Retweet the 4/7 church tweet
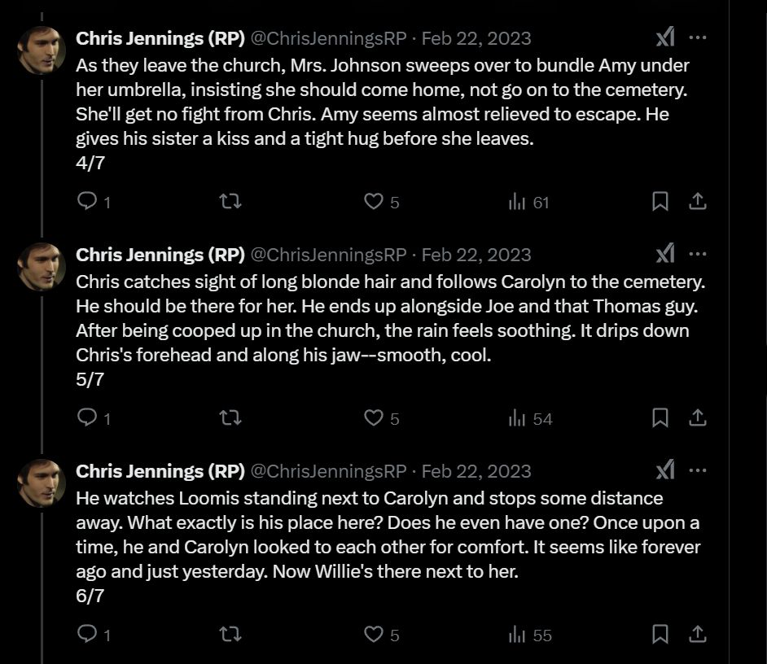The image size is (767, 664). coord(231,202)
